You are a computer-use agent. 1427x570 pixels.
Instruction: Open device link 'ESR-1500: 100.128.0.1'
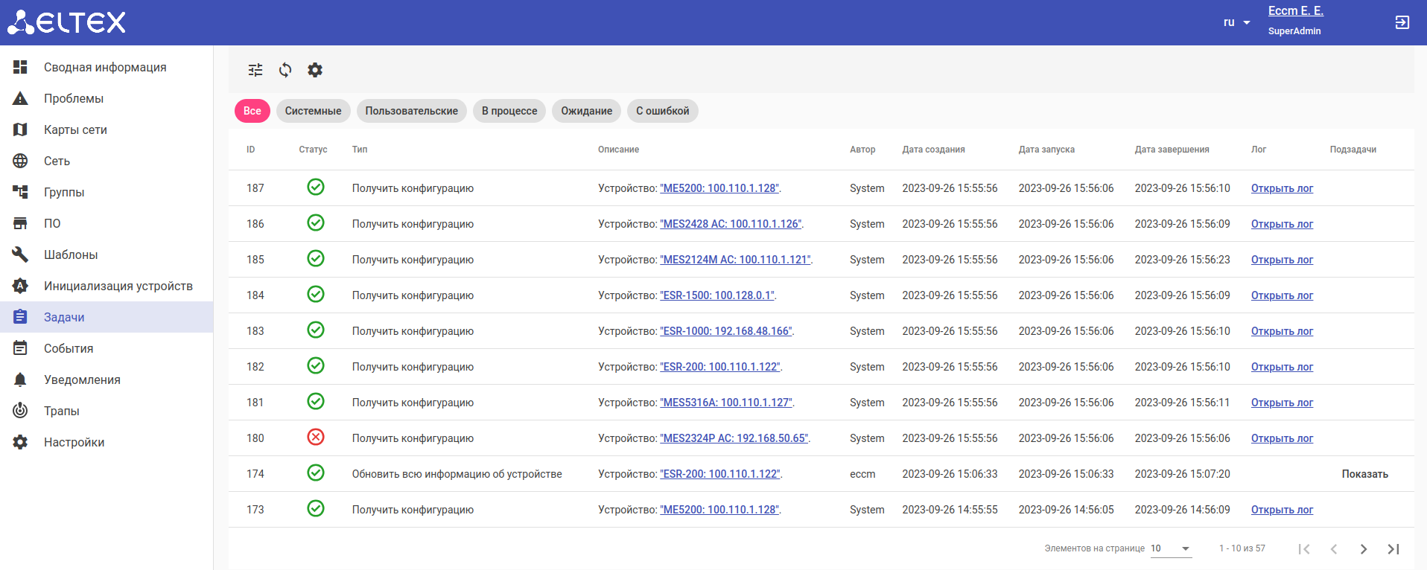point(718,295)
